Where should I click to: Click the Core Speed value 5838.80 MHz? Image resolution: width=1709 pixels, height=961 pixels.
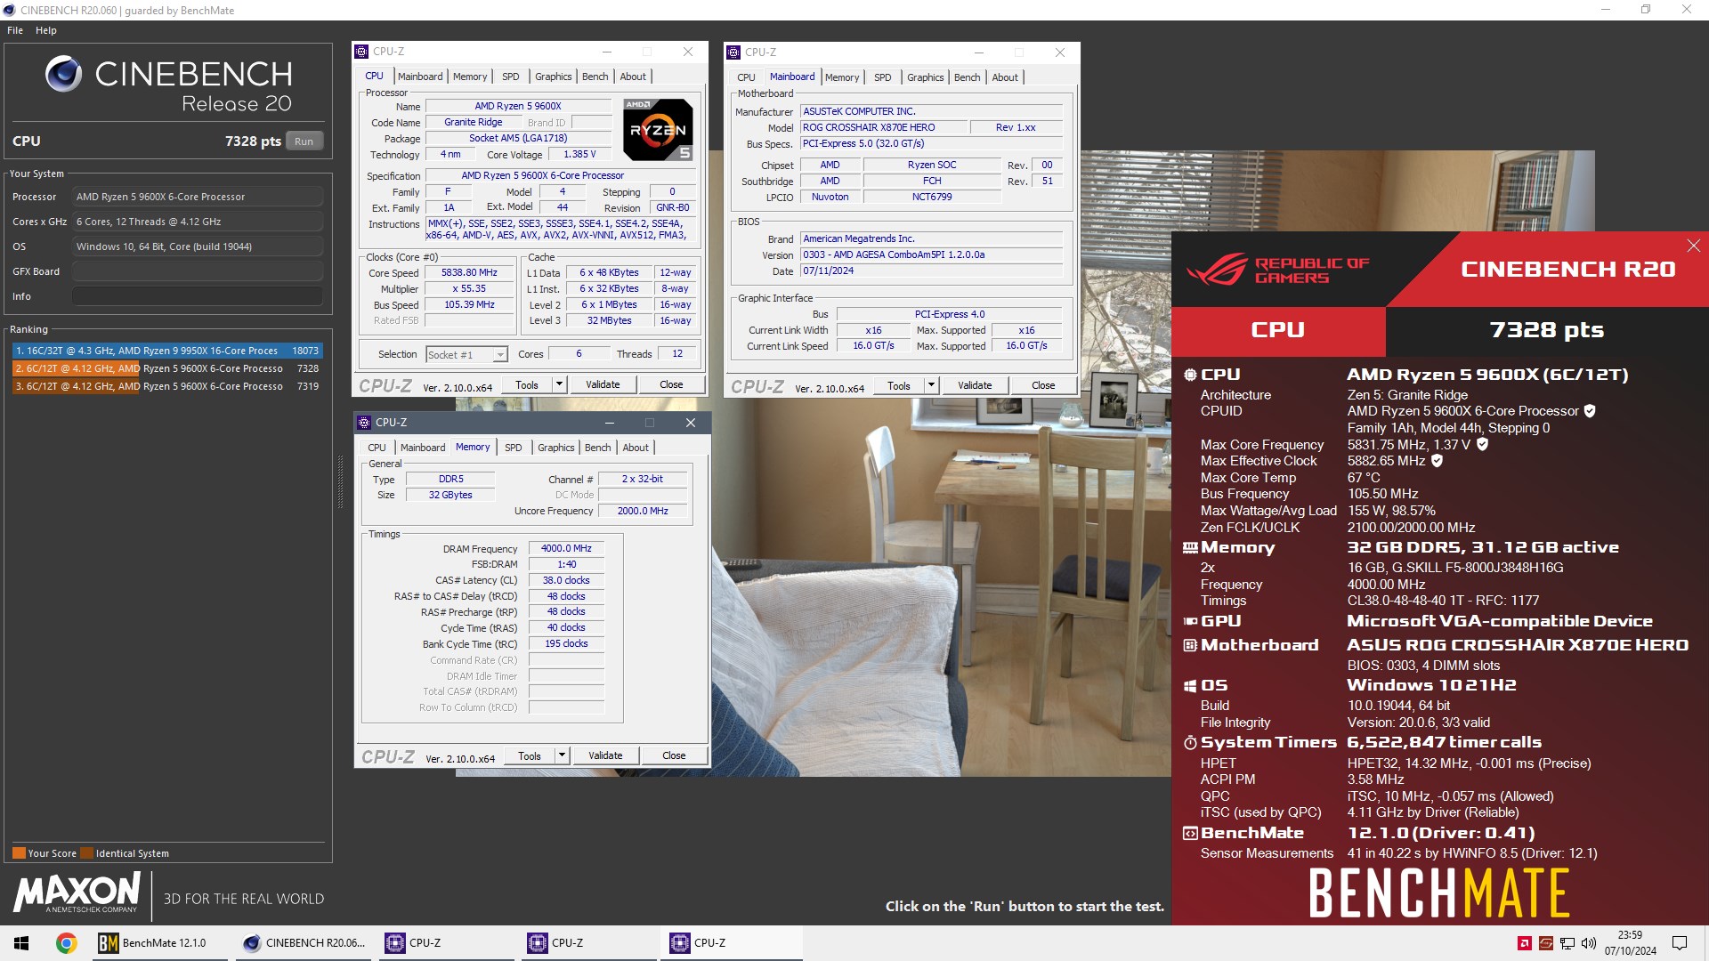tap(469, 273)
